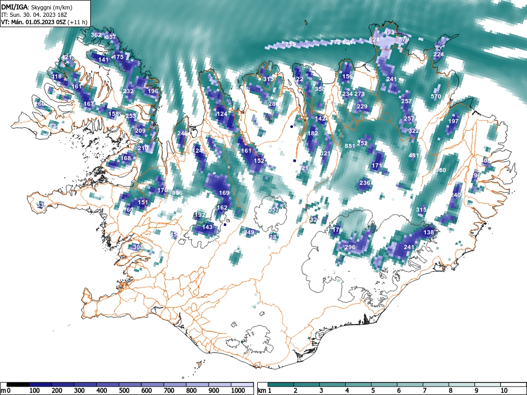Click the visibility value 421
This screenshot has height=395, width=527.
click(67, 57)
